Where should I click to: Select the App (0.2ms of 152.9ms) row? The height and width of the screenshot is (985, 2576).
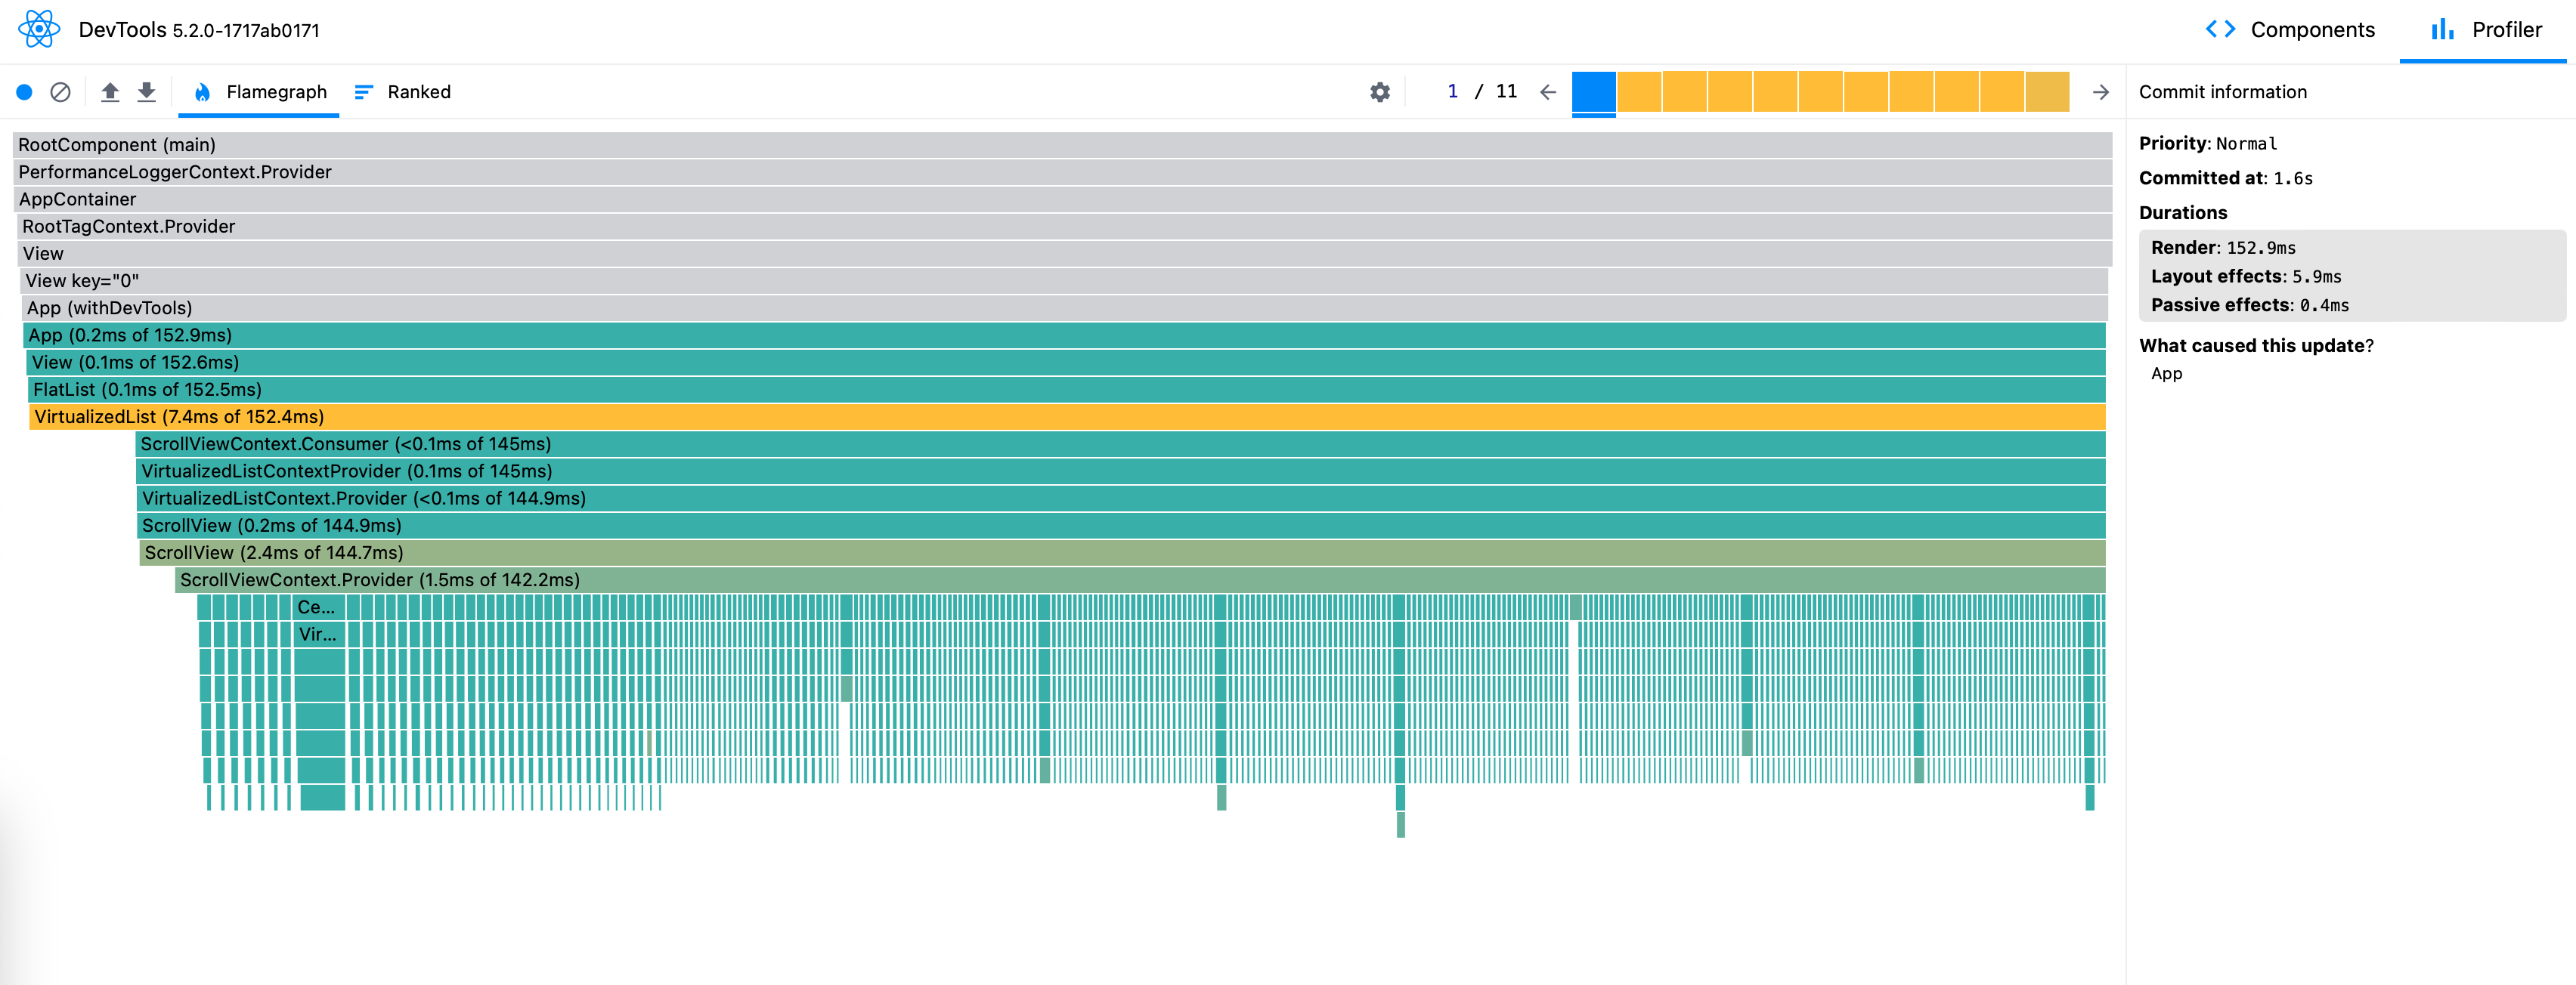[1065, 335]
